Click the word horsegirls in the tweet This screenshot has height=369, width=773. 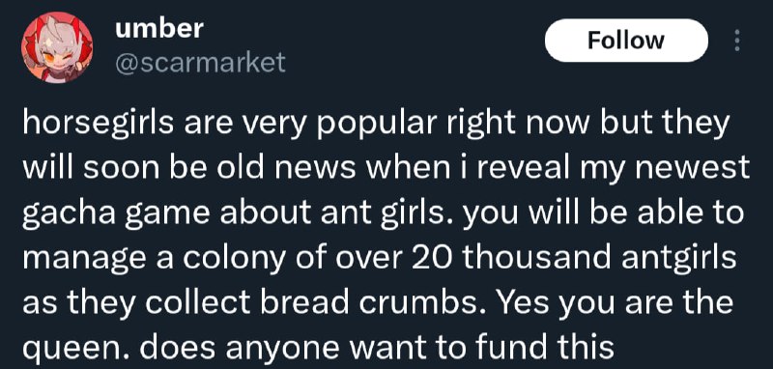[99, 125]
